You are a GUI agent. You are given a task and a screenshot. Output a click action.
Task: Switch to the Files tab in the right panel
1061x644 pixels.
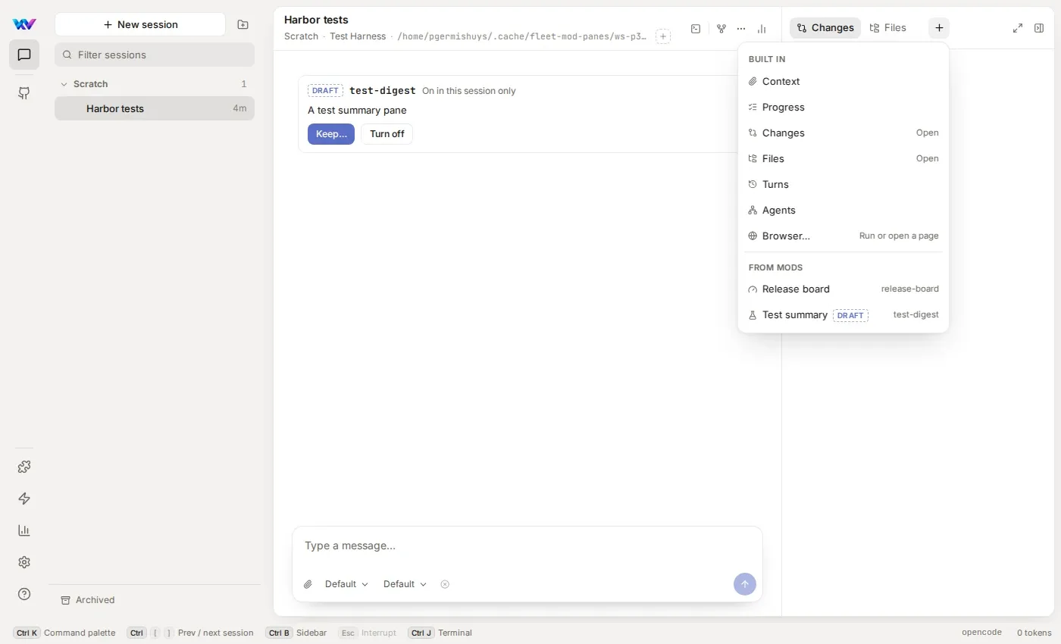coord(888,28)
